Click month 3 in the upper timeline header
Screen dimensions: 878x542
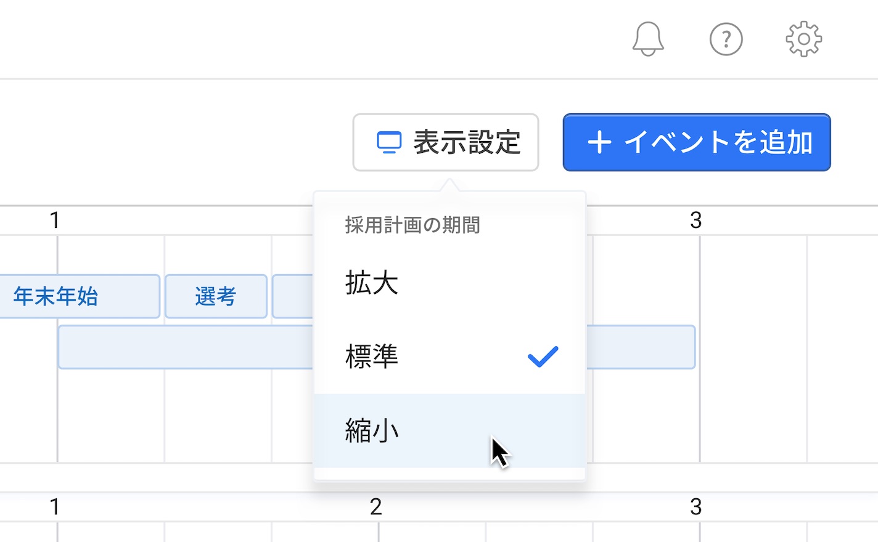[x=695, y=220]
